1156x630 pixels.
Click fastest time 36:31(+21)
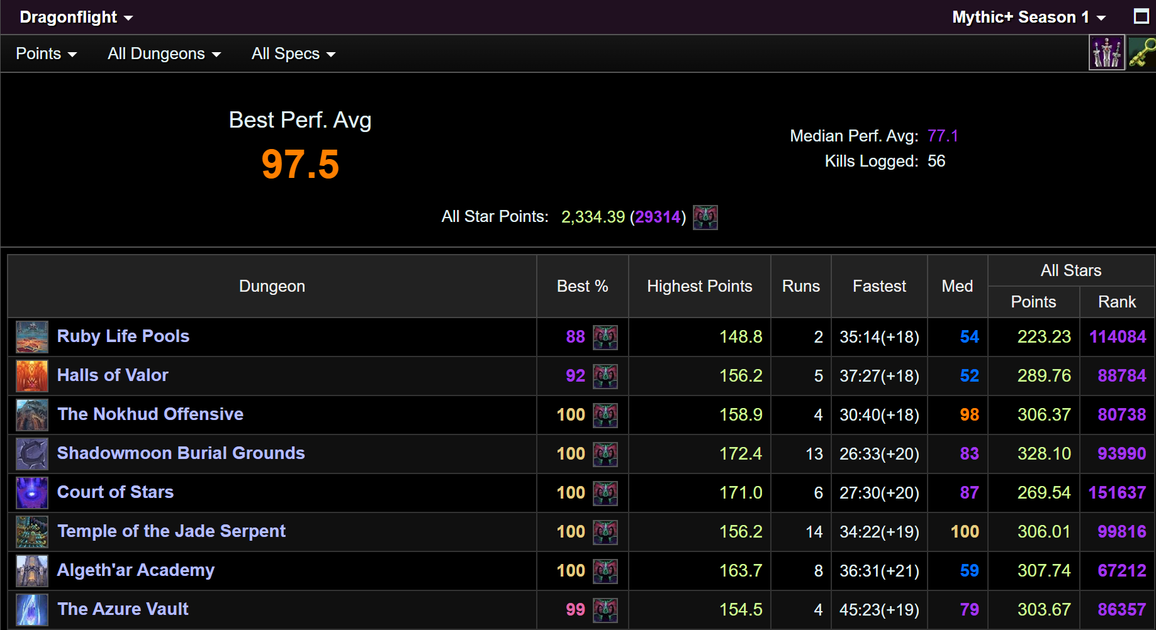pos(879,571)
